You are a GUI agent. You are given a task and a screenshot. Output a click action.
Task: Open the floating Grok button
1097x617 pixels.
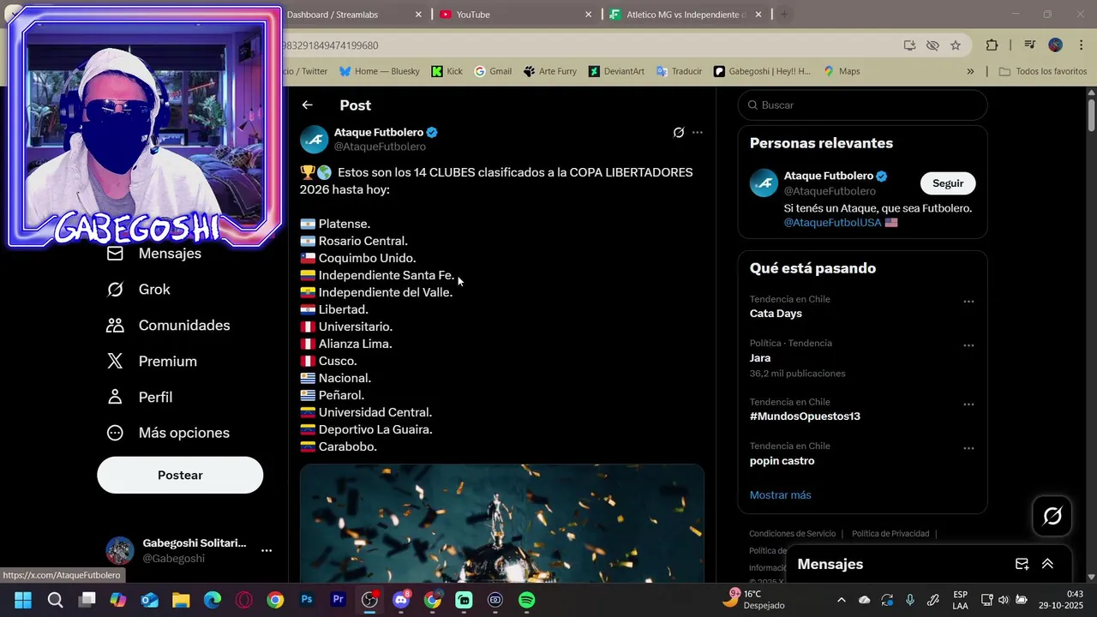click(1052, 516)
